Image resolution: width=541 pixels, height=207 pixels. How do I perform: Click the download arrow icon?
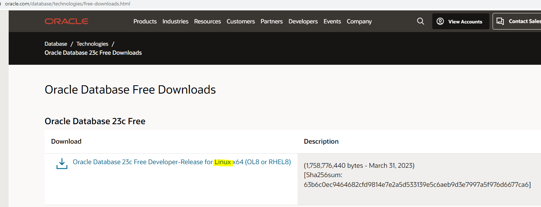point(62,163)
